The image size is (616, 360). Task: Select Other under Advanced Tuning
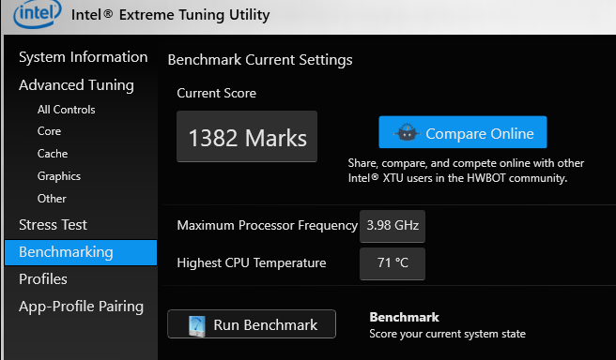[52, 199]
